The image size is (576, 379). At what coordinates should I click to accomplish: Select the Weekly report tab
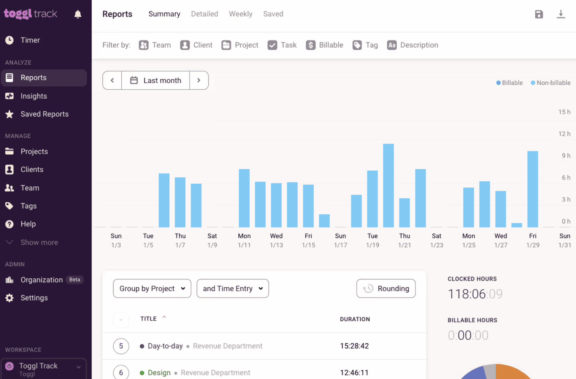[240, 14]
